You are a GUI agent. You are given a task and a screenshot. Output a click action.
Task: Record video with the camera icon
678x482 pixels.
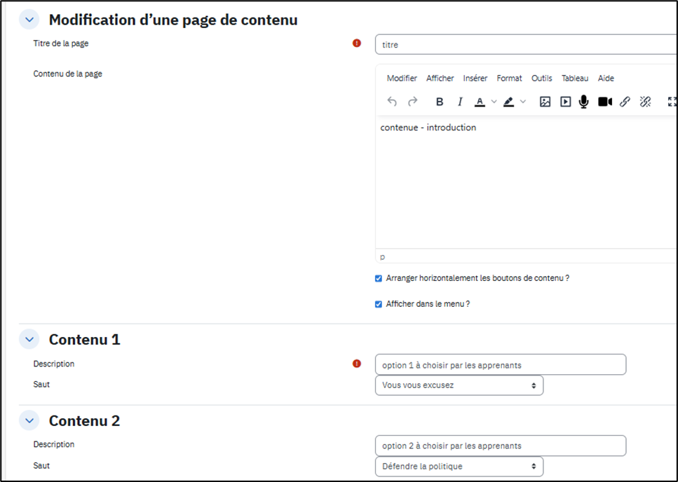[x=604, y=102]
